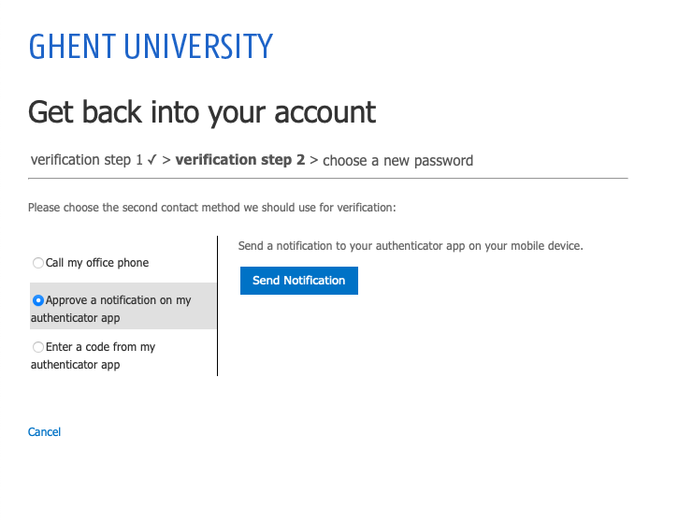Click the checkmark beside verification step 1

151,160
